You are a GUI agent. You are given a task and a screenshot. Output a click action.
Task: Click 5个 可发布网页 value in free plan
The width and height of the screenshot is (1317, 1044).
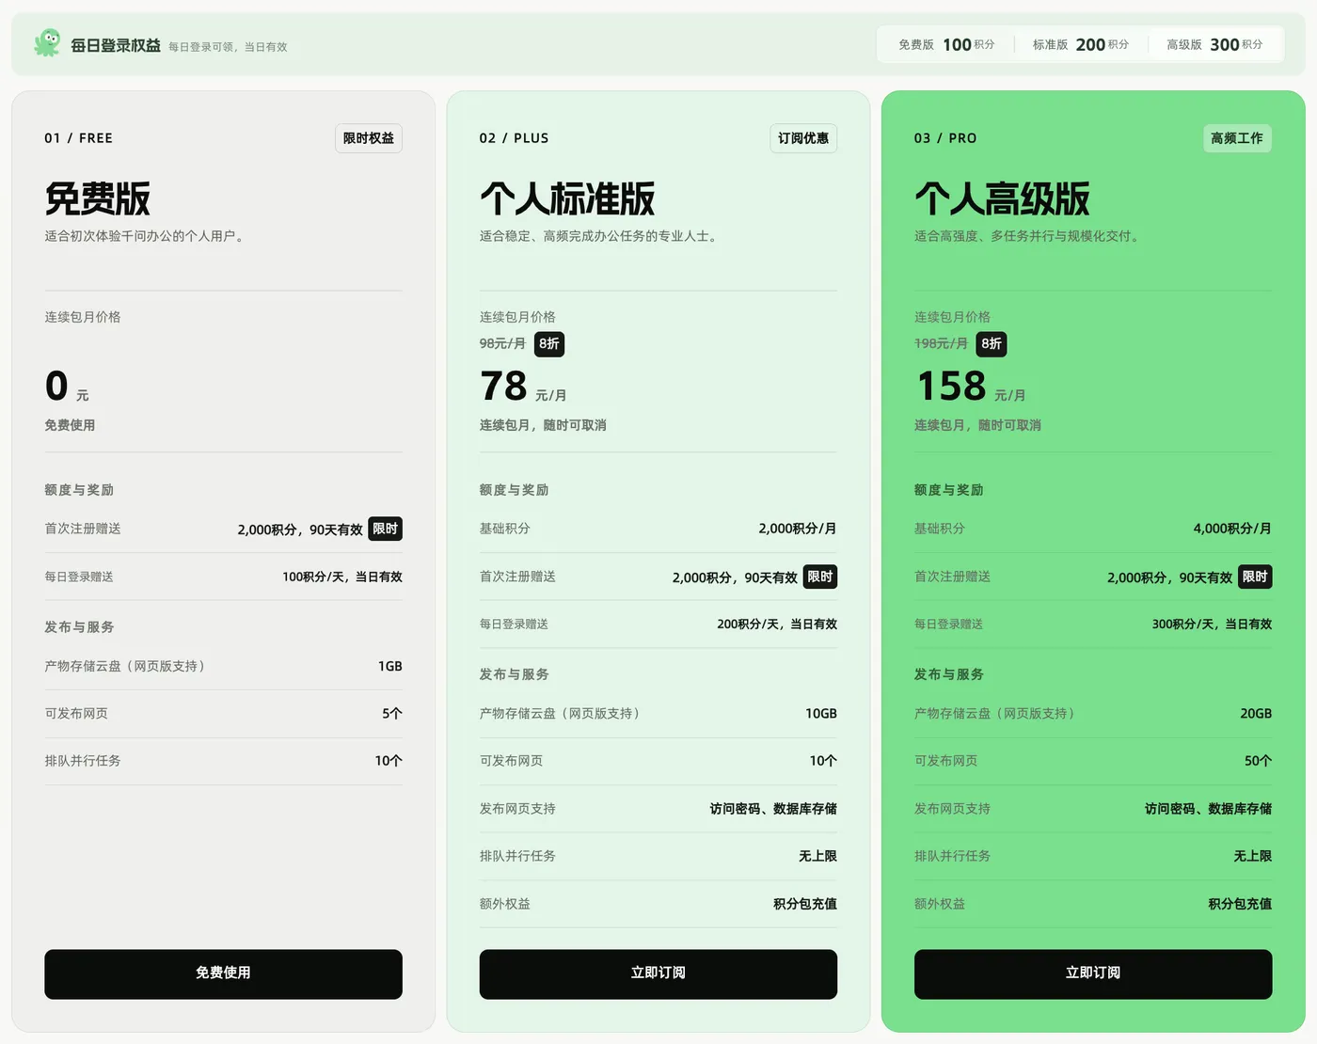(392, 714)
